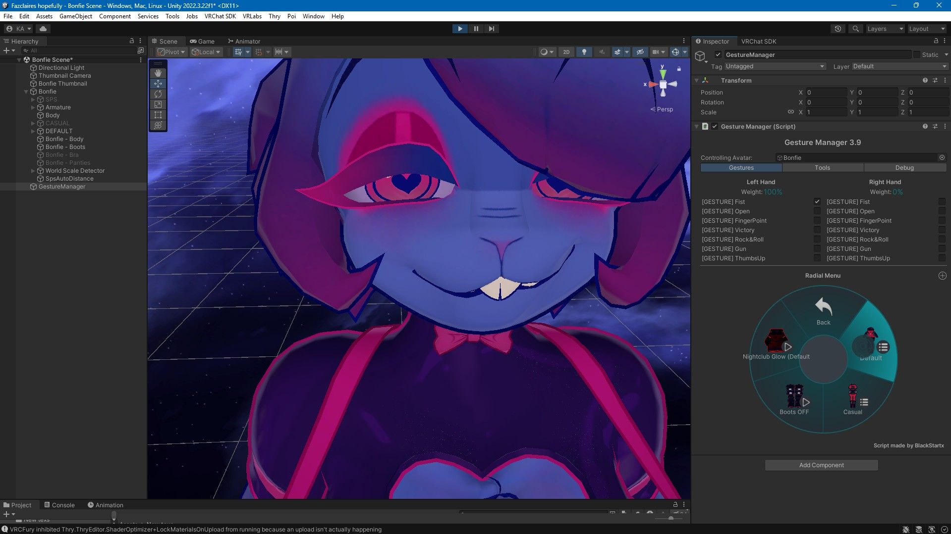Select Boots OFF in radial menu
This screenshot has height=534, width=951.
pyautogui.click(x=794, y=400)
